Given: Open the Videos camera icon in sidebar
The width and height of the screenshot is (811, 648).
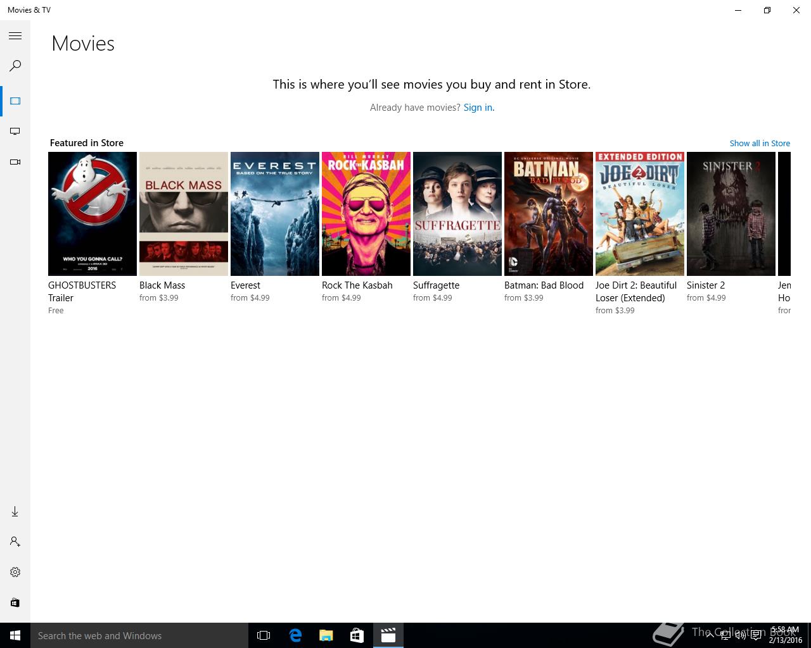Looking at the screenshot, I should (15, 162).
